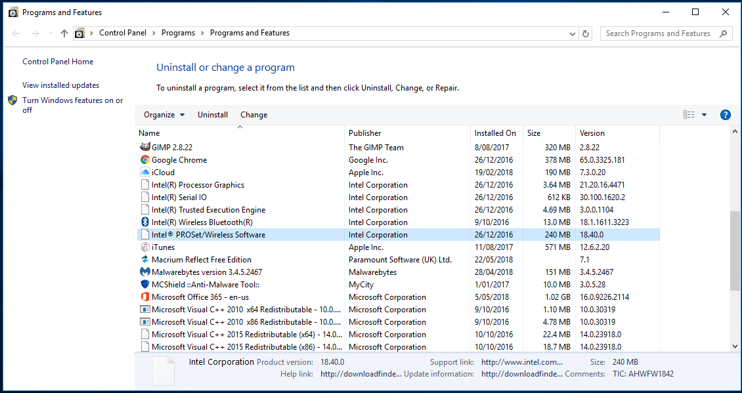Click the GIMP 2.8.22 program icon
The width and height of the screenshot is (742, 393).
[x=145, y=147]
